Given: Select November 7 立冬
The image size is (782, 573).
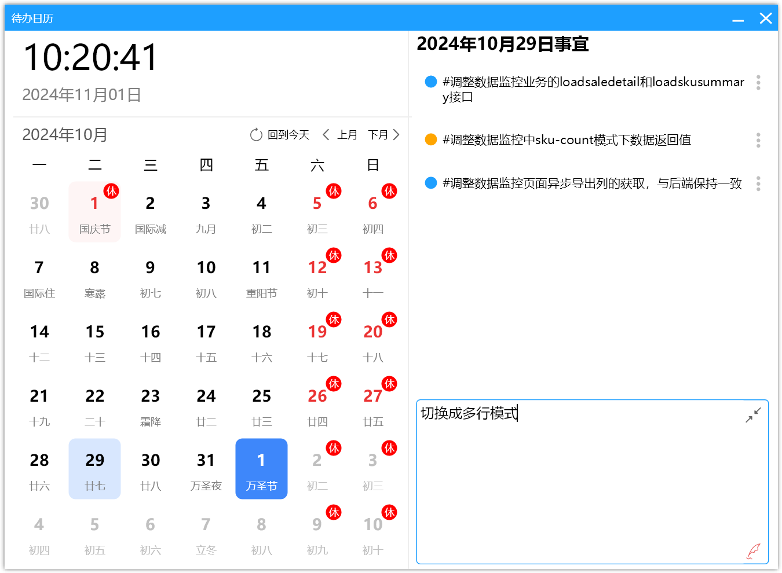Looking at the screenshot, I should [x=206, y=533].
